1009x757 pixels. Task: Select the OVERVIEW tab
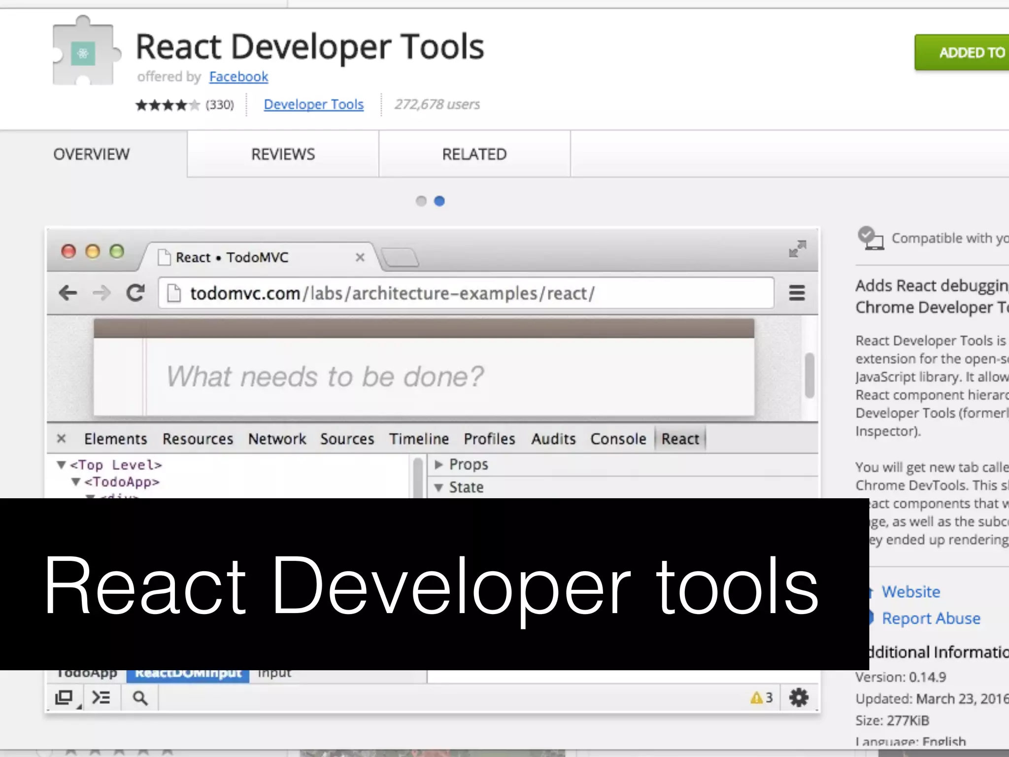pos(92,154)
